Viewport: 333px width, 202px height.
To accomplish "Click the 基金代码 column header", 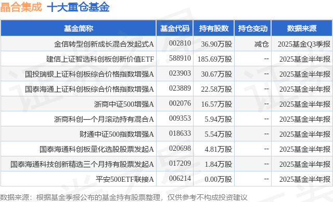I will pos(175,28).
